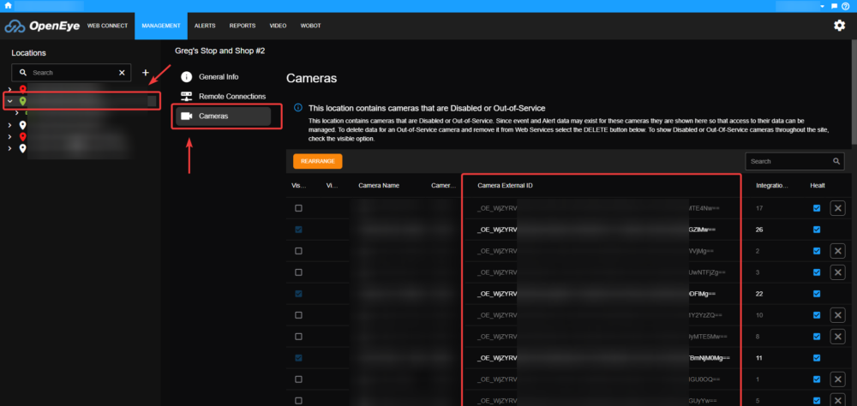
Task: Click integration value 26 in the table
Action: [x=759, y=230]
